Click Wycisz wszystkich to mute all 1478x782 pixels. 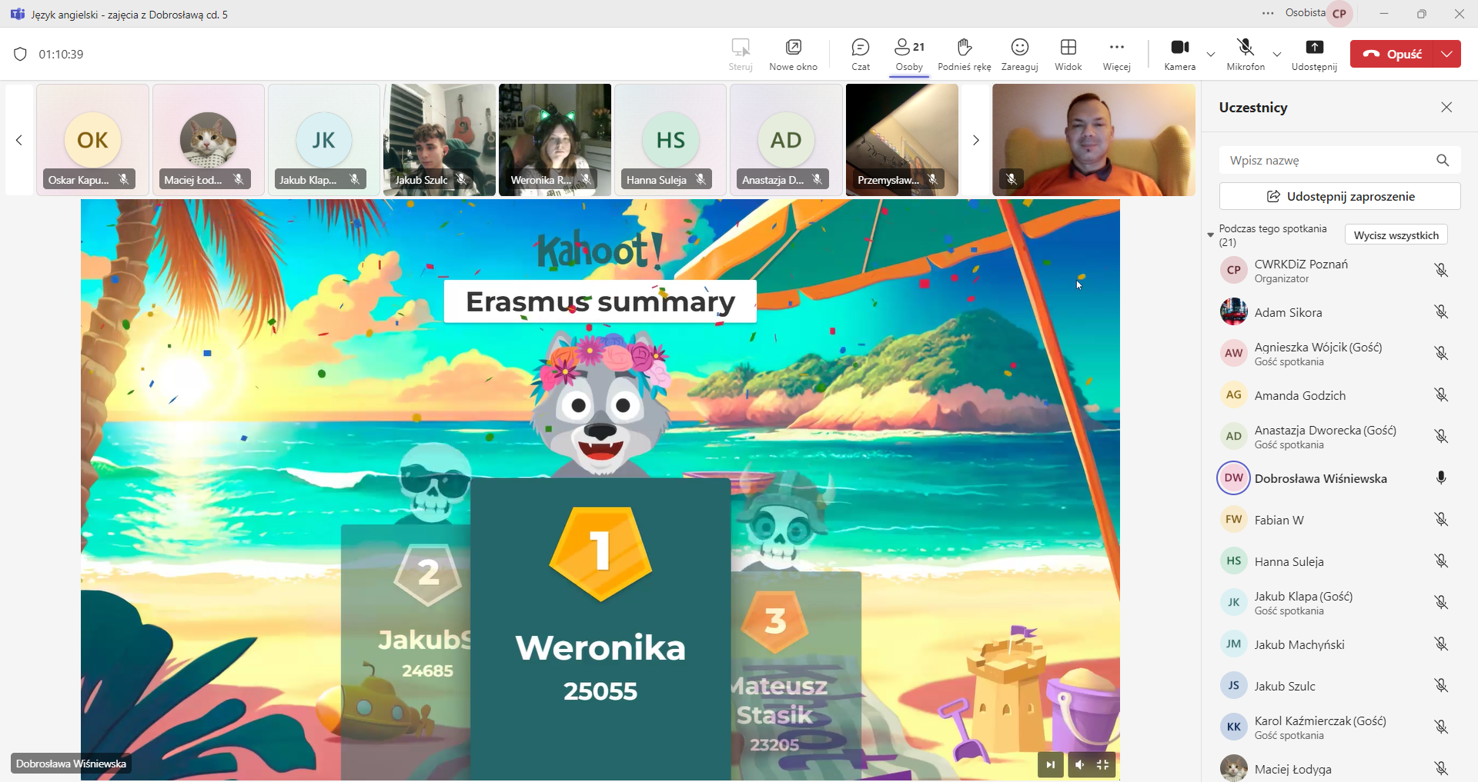1396,235
